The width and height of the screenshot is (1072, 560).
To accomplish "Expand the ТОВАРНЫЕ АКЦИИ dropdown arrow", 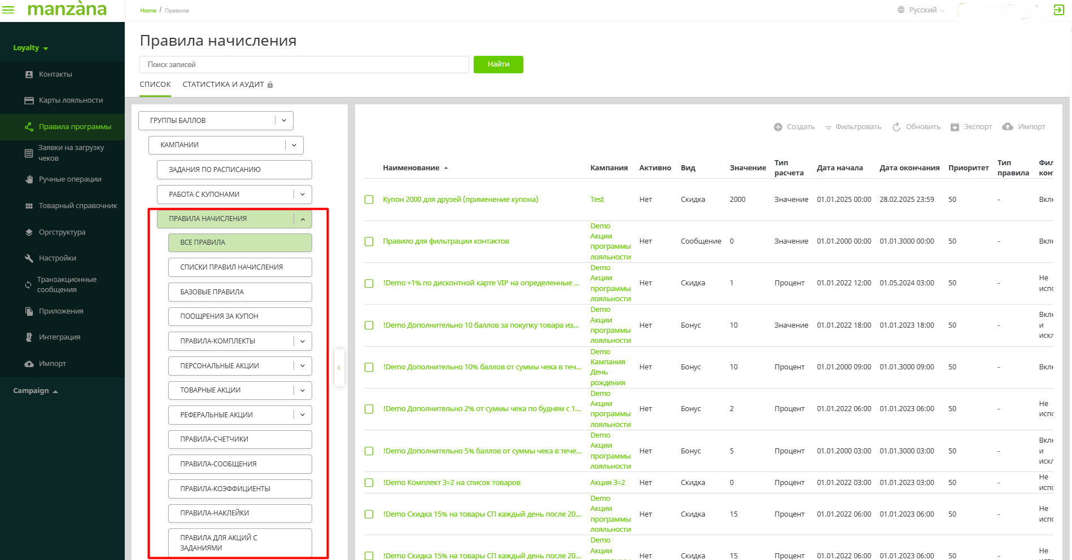I will coord(303,390).
